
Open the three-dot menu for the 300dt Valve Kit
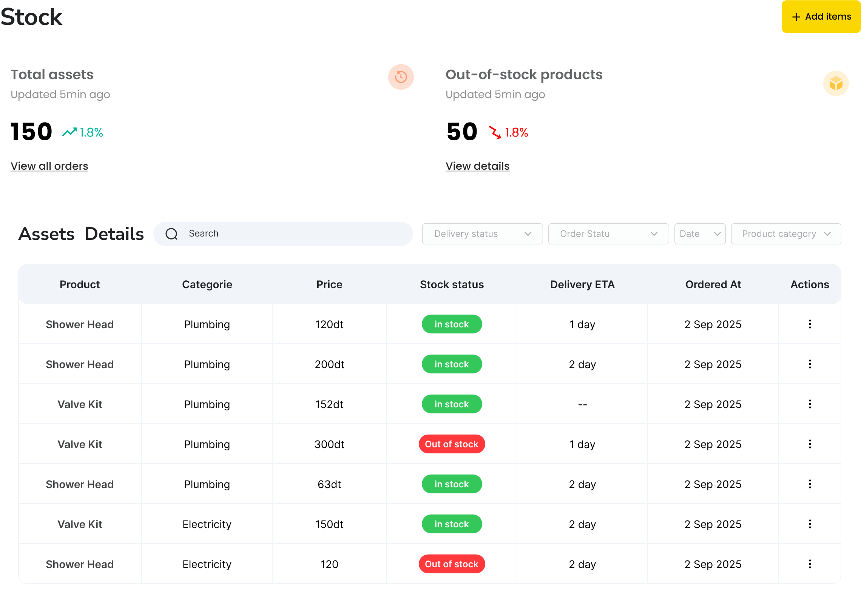pyautogui.click(x=810, y=444)
